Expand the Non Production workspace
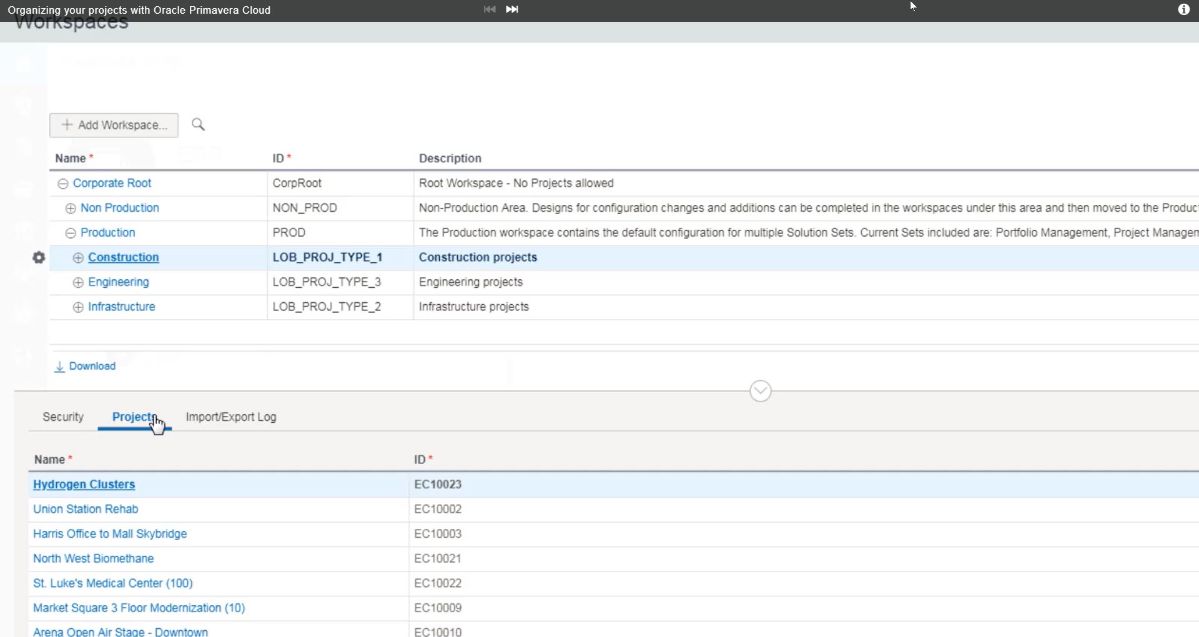Screen dimensions: 1199x637 [70, 208]
